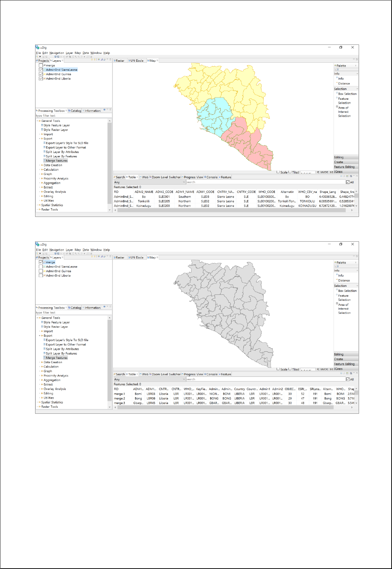Switch to UN Ebola tab in colored-map window
Screen dimensions: 392x569
pyautogui.click(x=136, y=61)
